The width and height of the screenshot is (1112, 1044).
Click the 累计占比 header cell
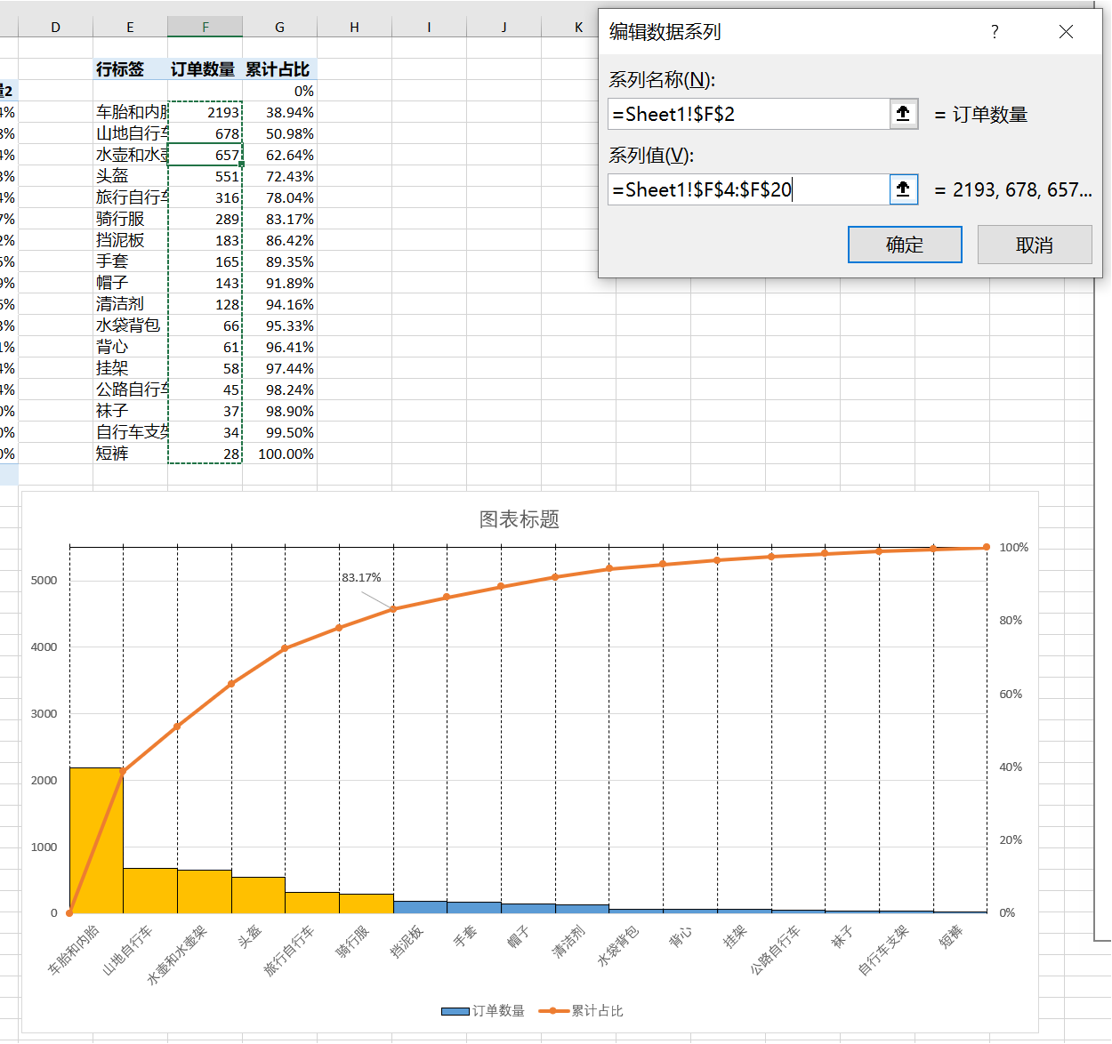[x=279, y=69]
